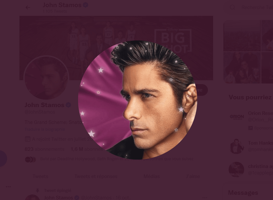Image resolution: width=273 pixels, height=200 pixels.
Task: Click the back arrow icon
Action: [28, 7]
